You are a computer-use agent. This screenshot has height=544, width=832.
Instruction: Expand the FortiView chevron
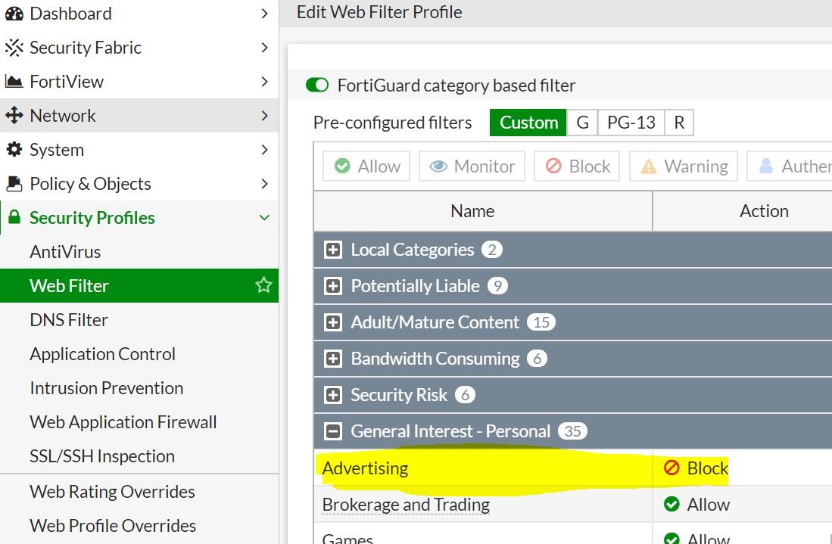[265, 82]
